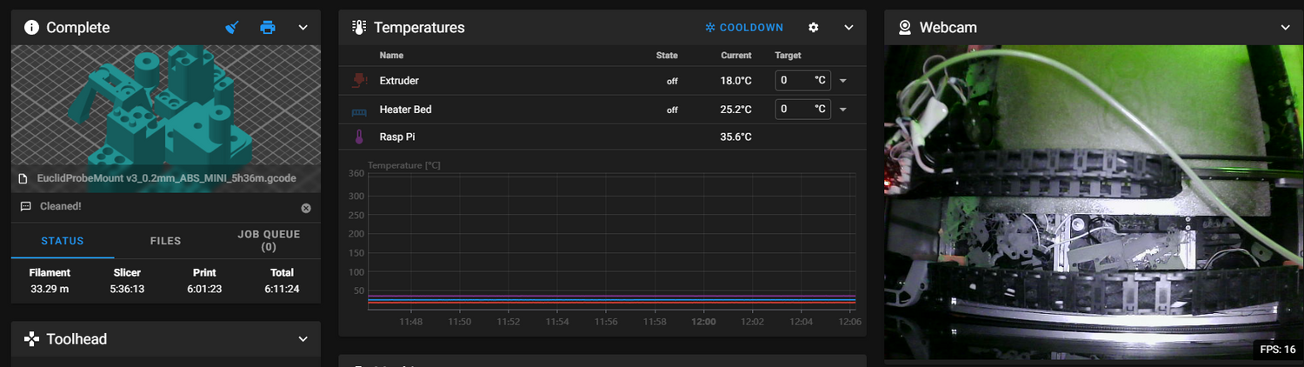Dismiss the 'Cleaned!' message
Image resolution: width=1304 pixels, height=367 pixels.
pyautogui.click(x=306, y=208)
